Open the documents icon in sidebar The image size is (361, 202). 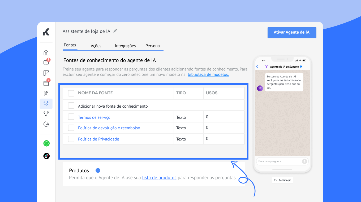46,93
